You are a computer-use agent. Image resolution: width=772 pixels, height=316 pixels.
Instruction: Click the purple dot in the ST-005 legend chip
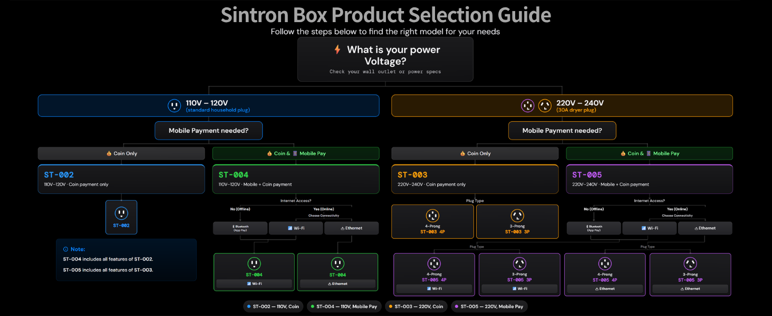tap(456, 306)
